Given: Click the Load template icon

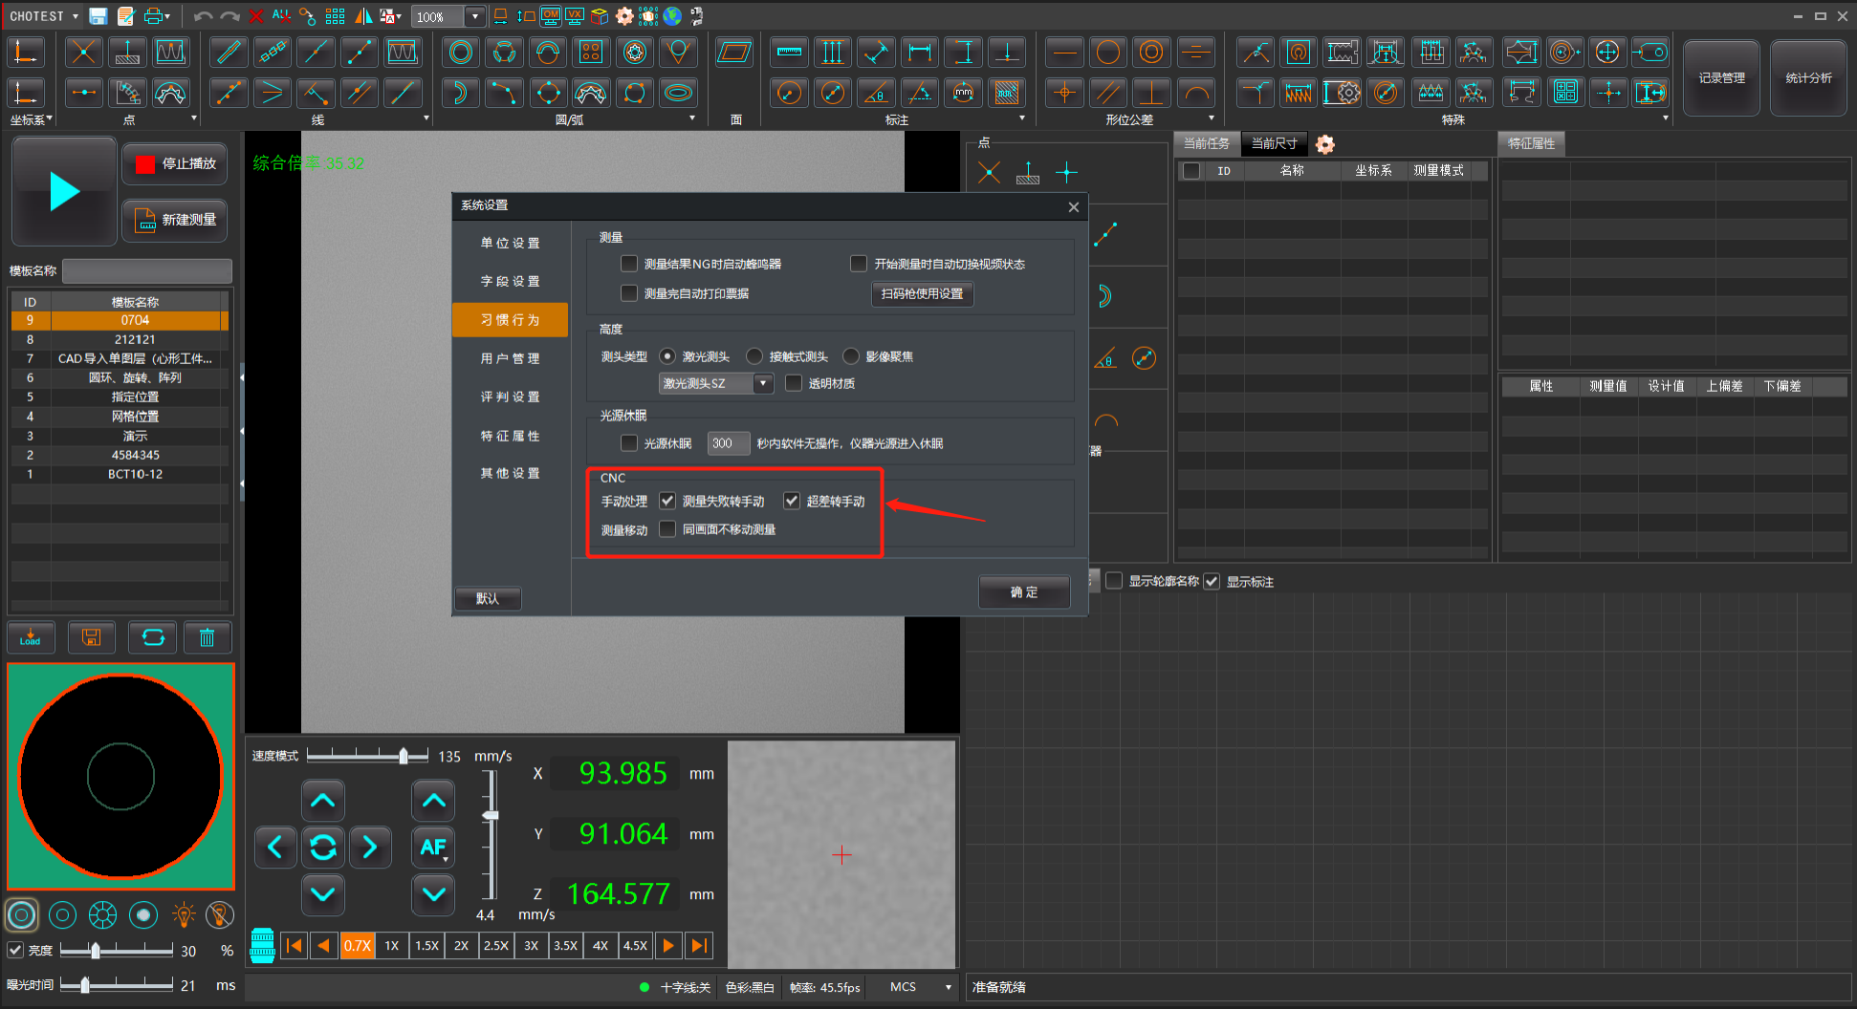Looking at the screenshot, I should tap(31, 637).
